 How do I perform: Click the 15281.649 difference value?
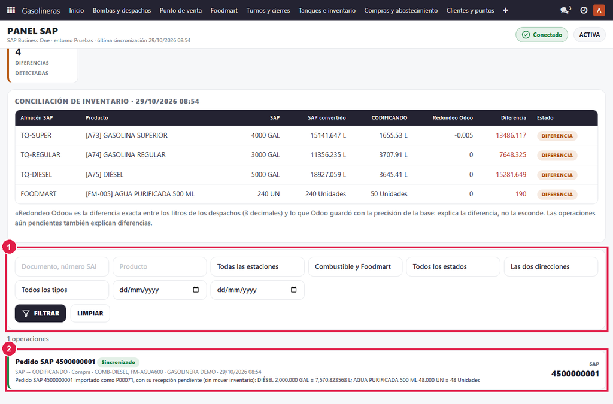(511, 174)
